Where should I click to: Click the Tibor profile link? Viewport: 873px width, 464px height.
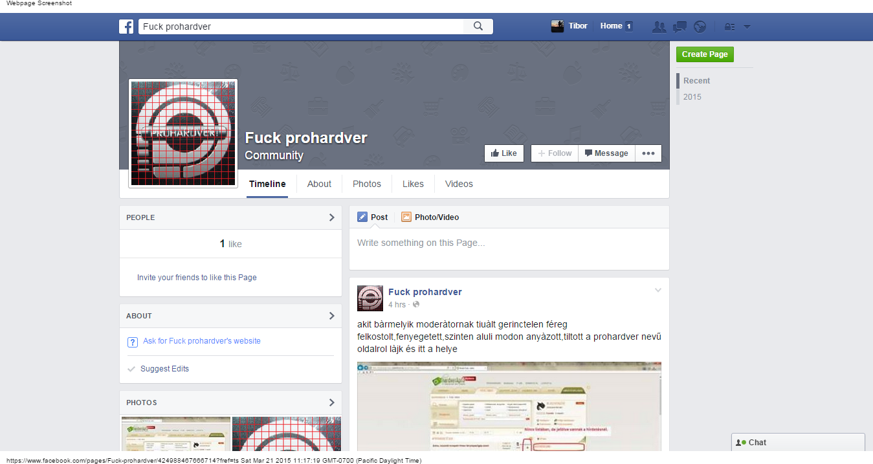pos(578,26)
